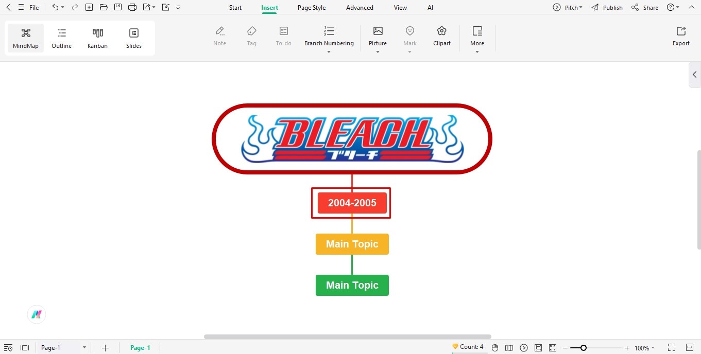Switch to MindMap view mode

click(x=26, y=38)
